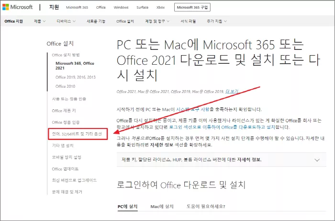Select Office 2019, 2016, 2013 sidebar item
This screenshot has height=221, width=335.
[x=76, y=77]
